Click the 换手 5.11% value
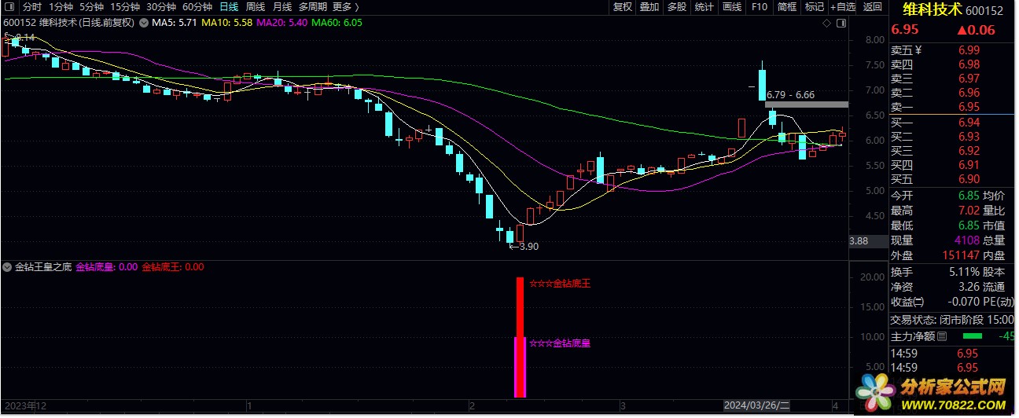Image resolution: width=1019 pixels, height=418 pixels. [x=963, y=272]
